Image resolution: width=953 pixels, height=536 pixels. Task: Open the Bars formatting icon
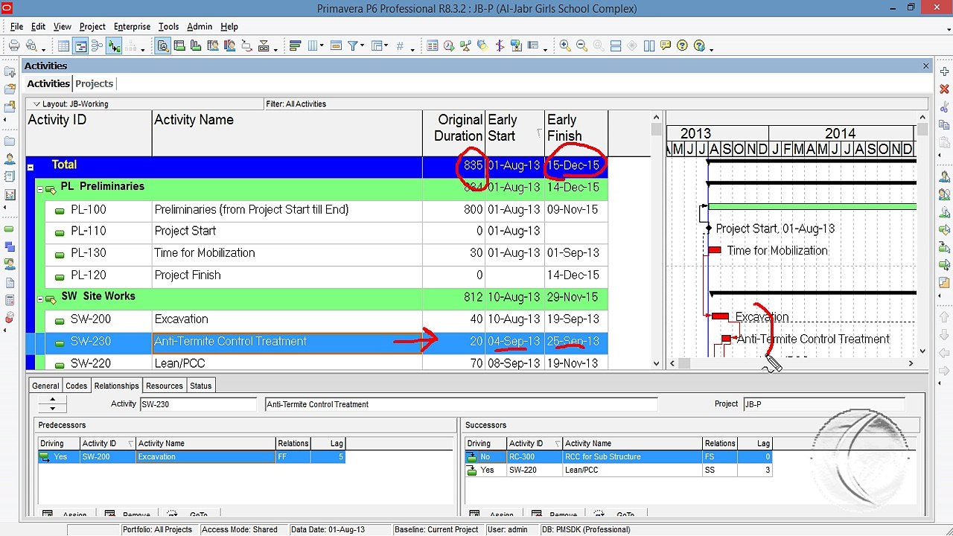click(x=295, y=46)
